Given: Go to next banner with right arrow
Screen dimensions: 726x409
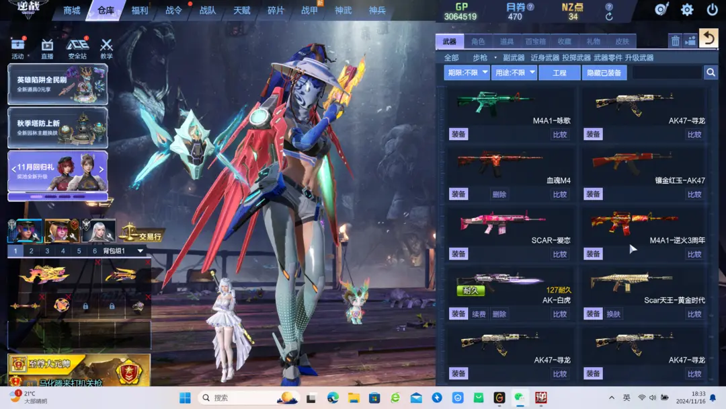Looking at the screenshot, I should 102,170.
